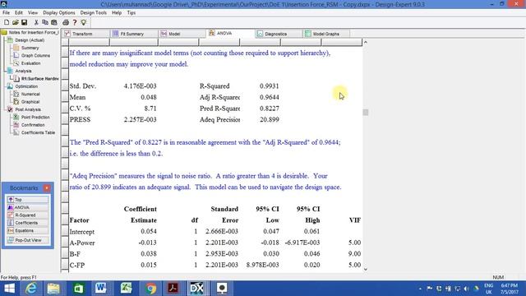This screenshot has height=296, width=526.
Task: Open Numerical optimization node
Action: click(x=30, y=94)
